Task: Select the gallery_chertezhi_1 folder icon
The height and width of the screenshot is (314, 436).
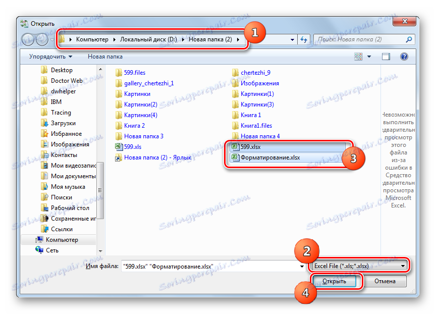Action: pyautogui.click(x=119, y=83)
